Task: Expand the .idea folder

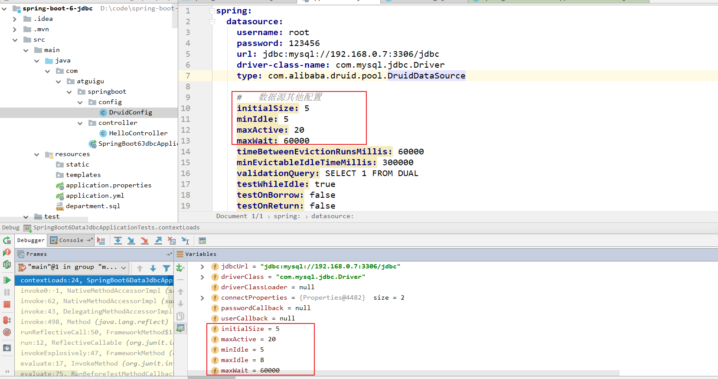Action: 15,19
